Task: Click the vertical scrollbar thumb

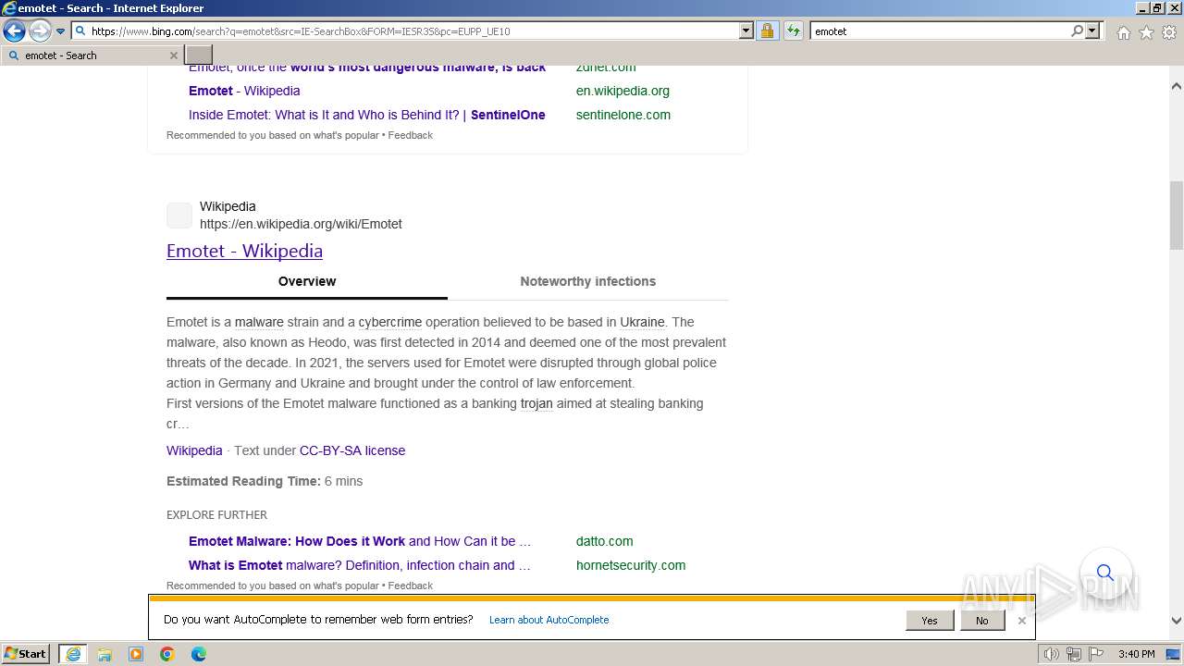Action: click(x=1177, y=215)
